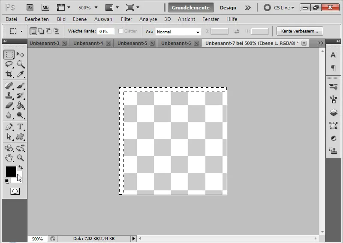Activate Grundelemente workspace
343x243 pixels.
pos(191,8)
